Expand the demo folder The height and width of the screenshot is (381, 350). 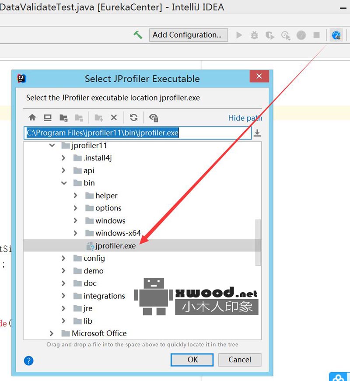[64, 271]
